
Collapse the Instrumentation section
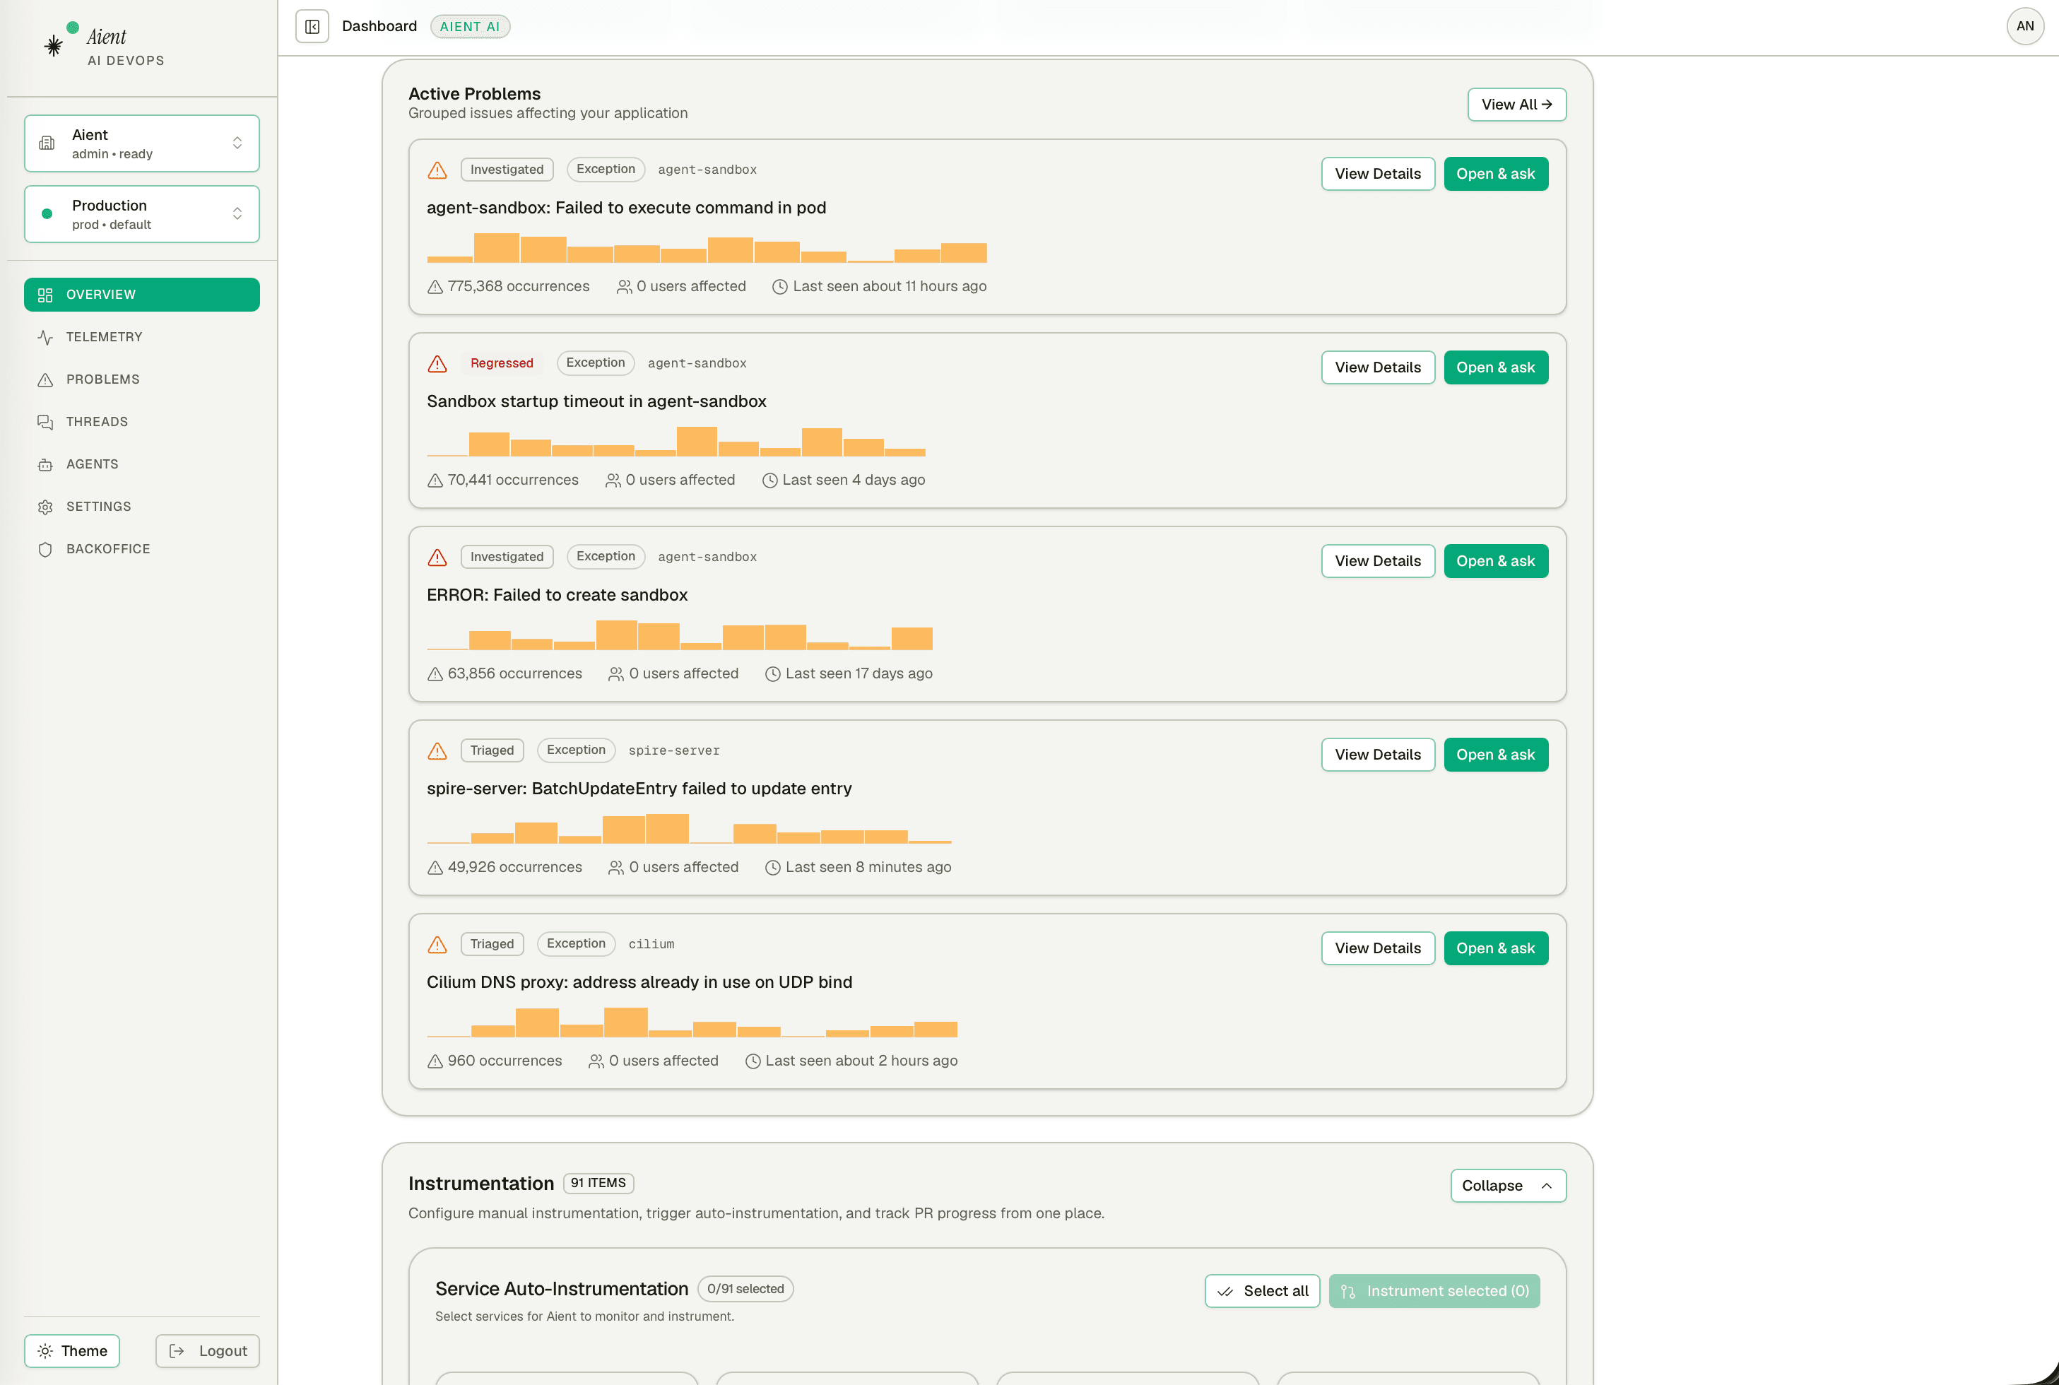[1508, 1186]
